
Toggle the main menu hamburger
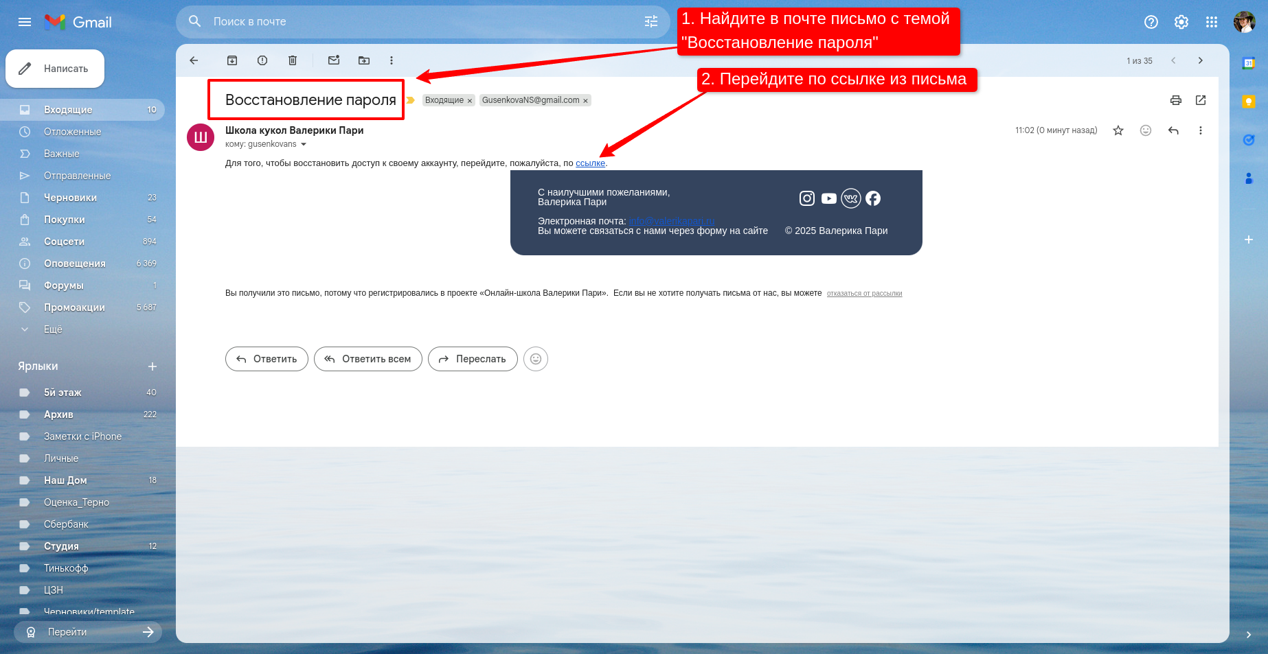click(x=25, y=22)
